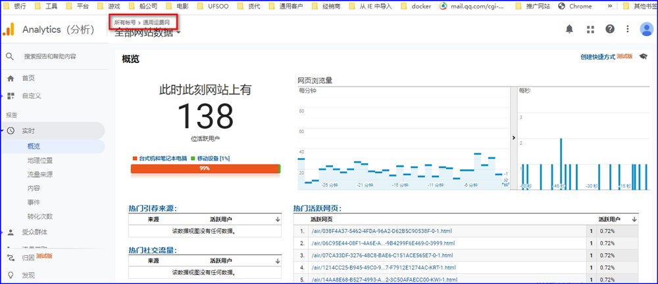
Task: Open page /air/038F4A37-5462 link
Action: 382,231
